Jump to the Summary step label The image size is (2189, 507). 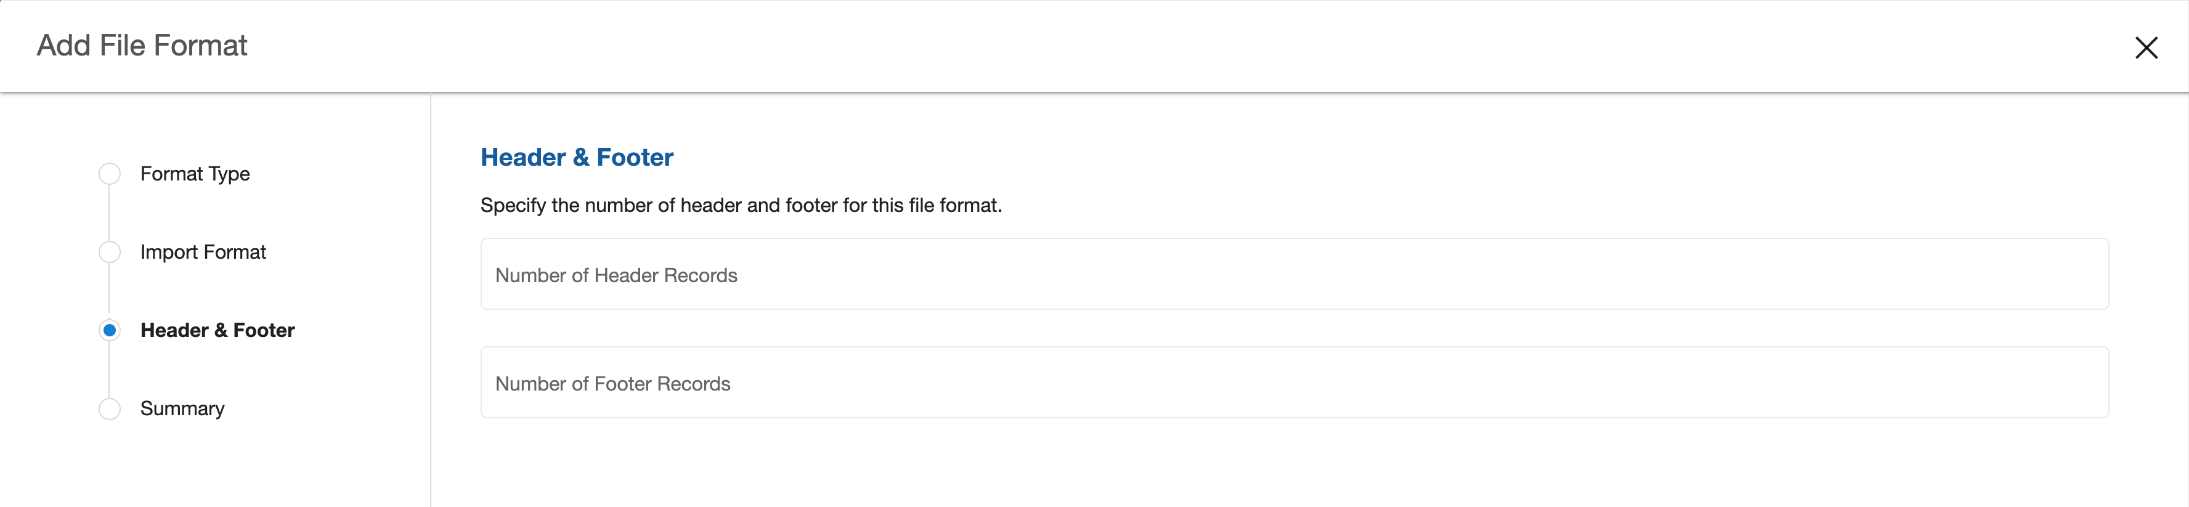[182, 408]
